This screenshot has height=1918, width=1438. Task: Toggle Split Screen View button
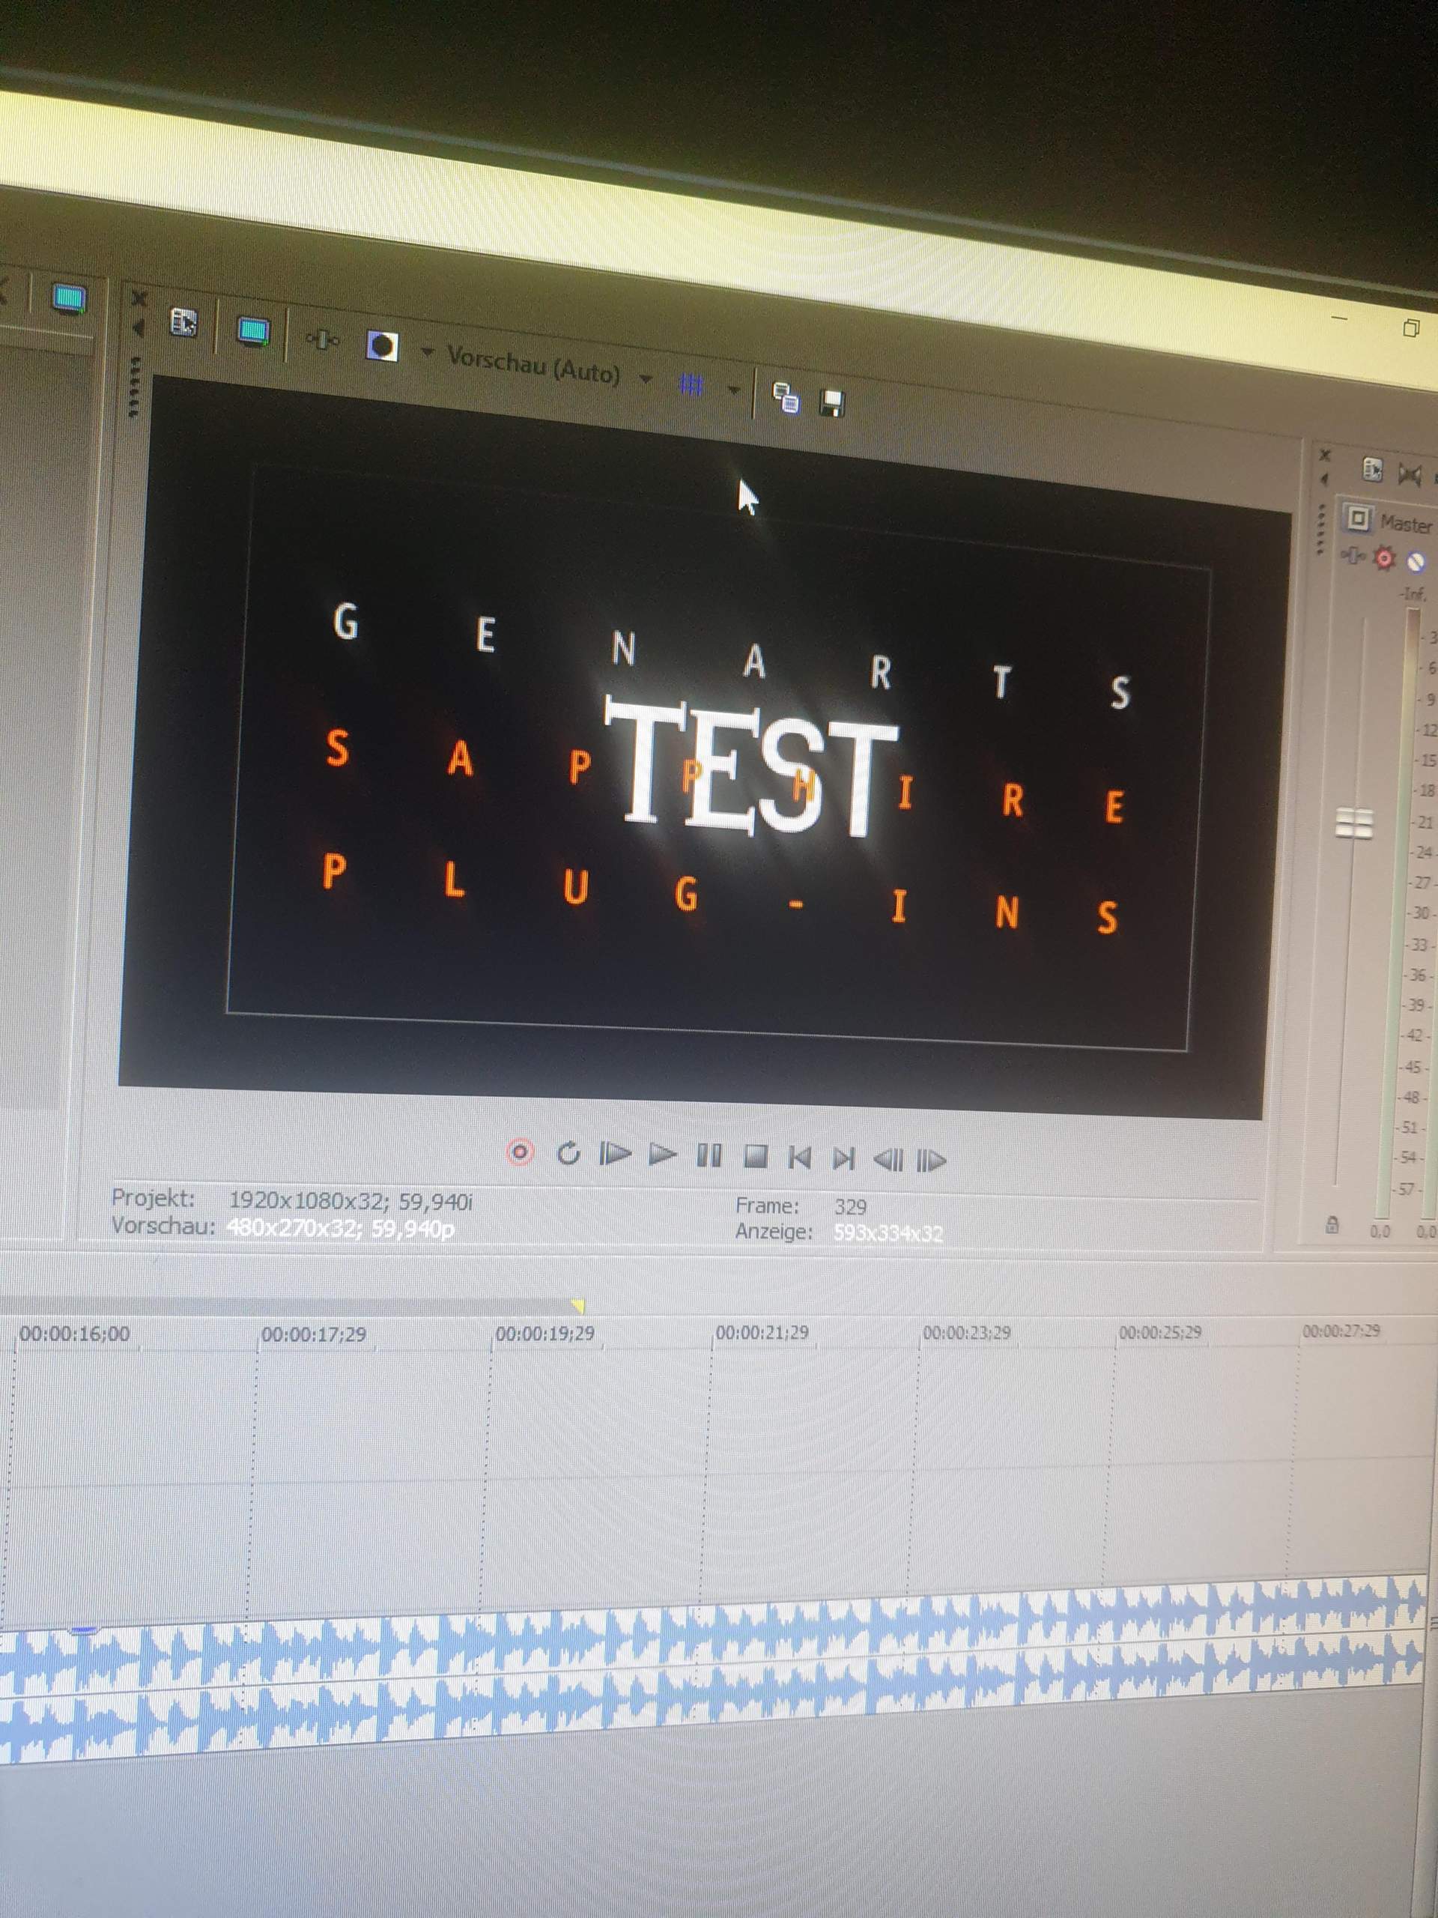[383, 347]
